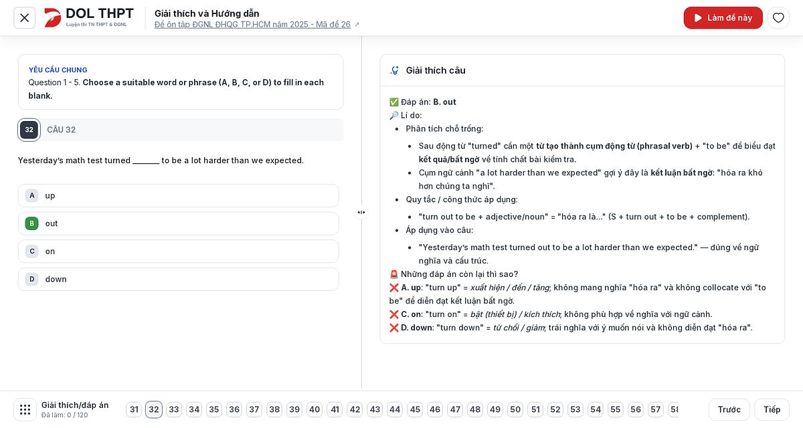Select answer option A 'up'
Screen dimensions: 803x428
click(x=179, y=196)
